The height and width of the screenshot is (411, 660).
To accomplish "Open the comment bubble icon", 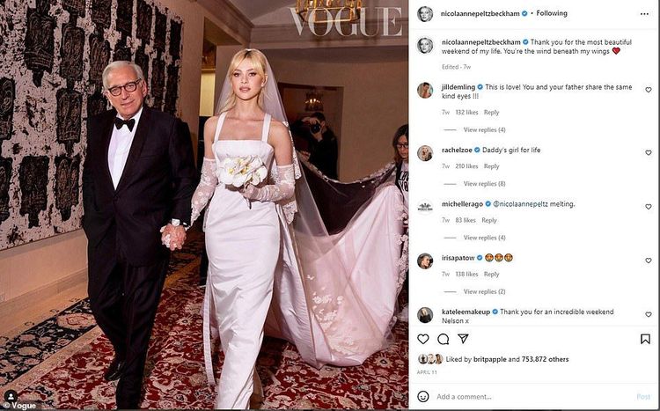I will pyautogui.click(x=443, y=339).
